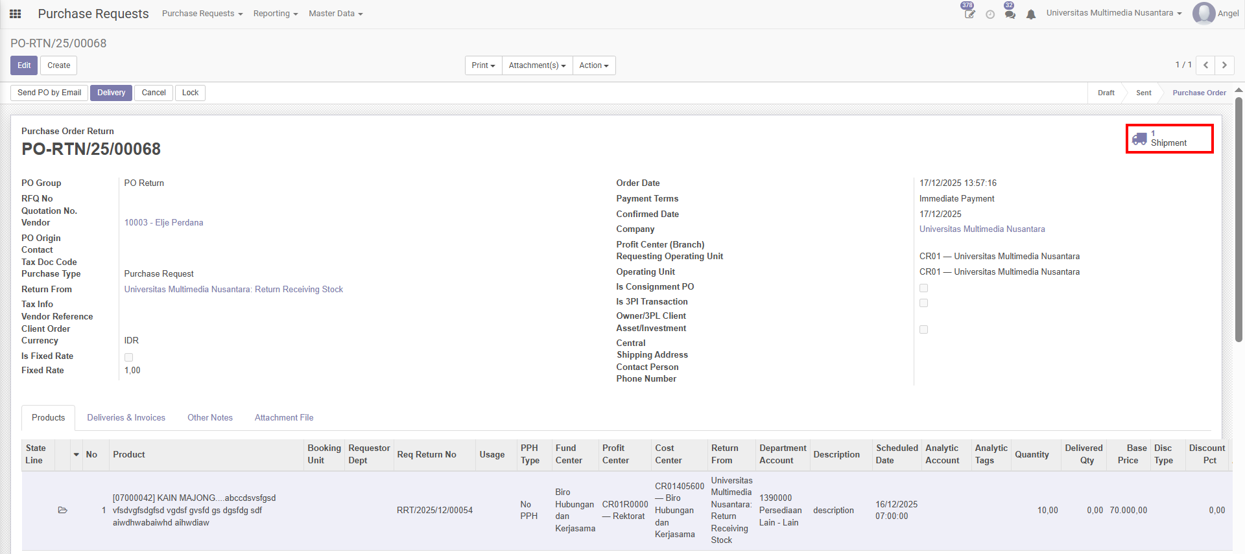The image size is (1245, 554).
Task: Click the Send PO by Email button
Action: (x=49, y=93)
